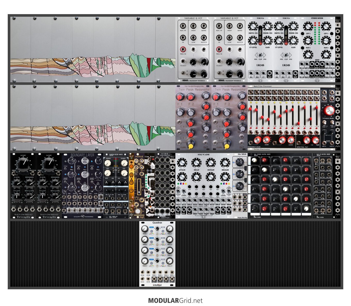Toggle right LIN/EXP switch on Dual VC ADSR
The height and width of the screenshot is (306, 351).
tap(228, 191)
